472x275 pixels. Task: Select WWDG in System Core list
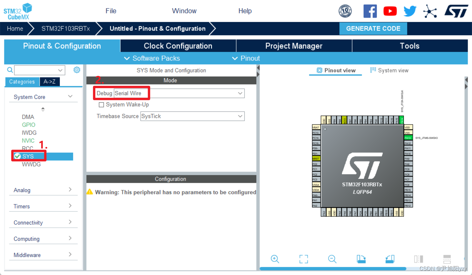pos(31,164)
